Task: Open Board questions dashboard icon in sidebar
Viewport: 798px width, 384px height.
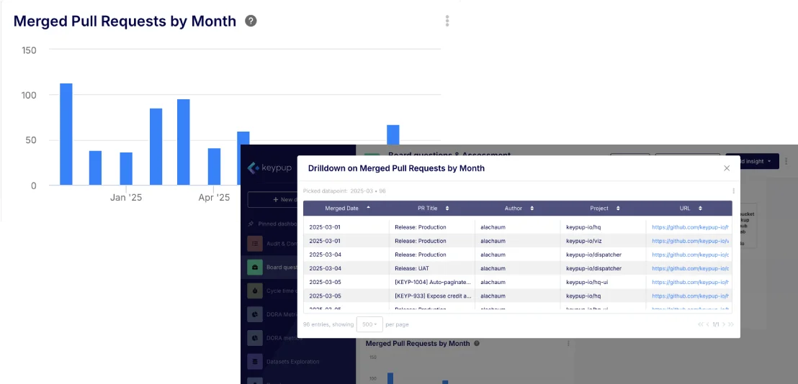Action: [254, 268]
